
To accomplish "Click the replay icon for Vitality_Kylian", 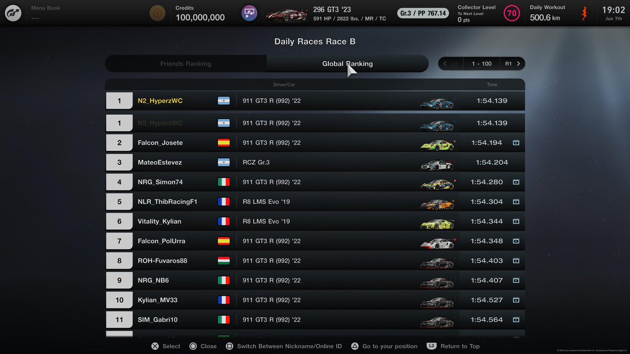I will click(x=516, y=221).
